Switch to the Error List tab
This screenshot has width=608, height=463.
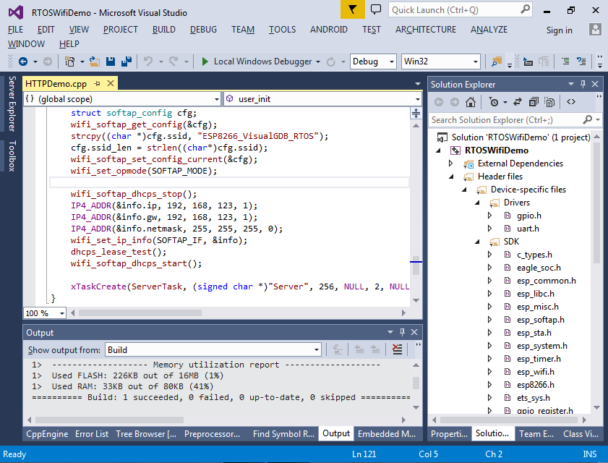(92, 434)
